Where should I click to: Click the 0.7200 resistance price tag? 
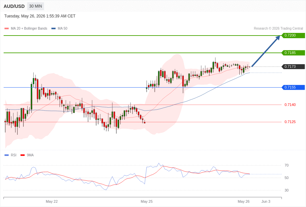(x=293, y=35)
